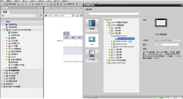Click the rack expand arrow above slot 103

(x=66, y=33)
